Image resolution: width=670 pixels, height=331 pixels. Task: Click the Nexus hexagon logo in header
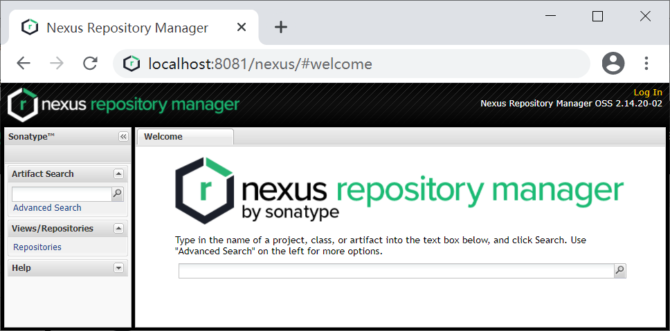tap(21, 104)
